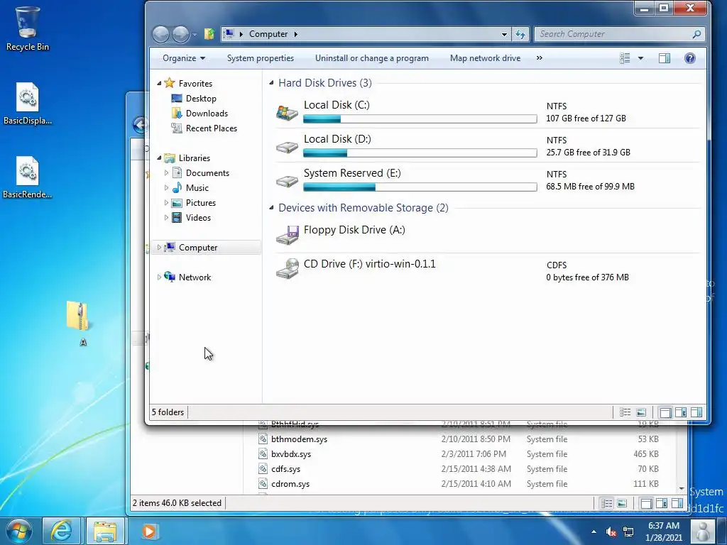Switch to large icons view in Computer status bar
Screen dimensions: 727x545
coord(641,412)
